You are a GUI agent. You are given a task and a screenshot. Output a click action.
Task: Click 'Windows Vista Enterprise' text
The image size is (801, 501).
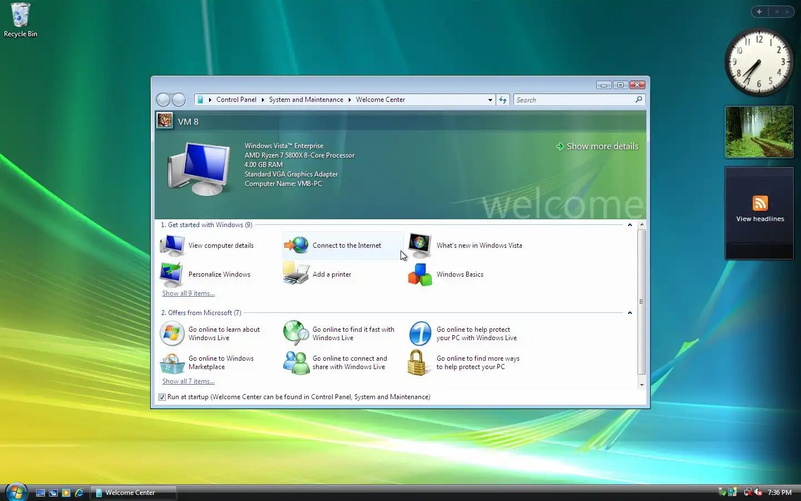[x=284, y=146]
